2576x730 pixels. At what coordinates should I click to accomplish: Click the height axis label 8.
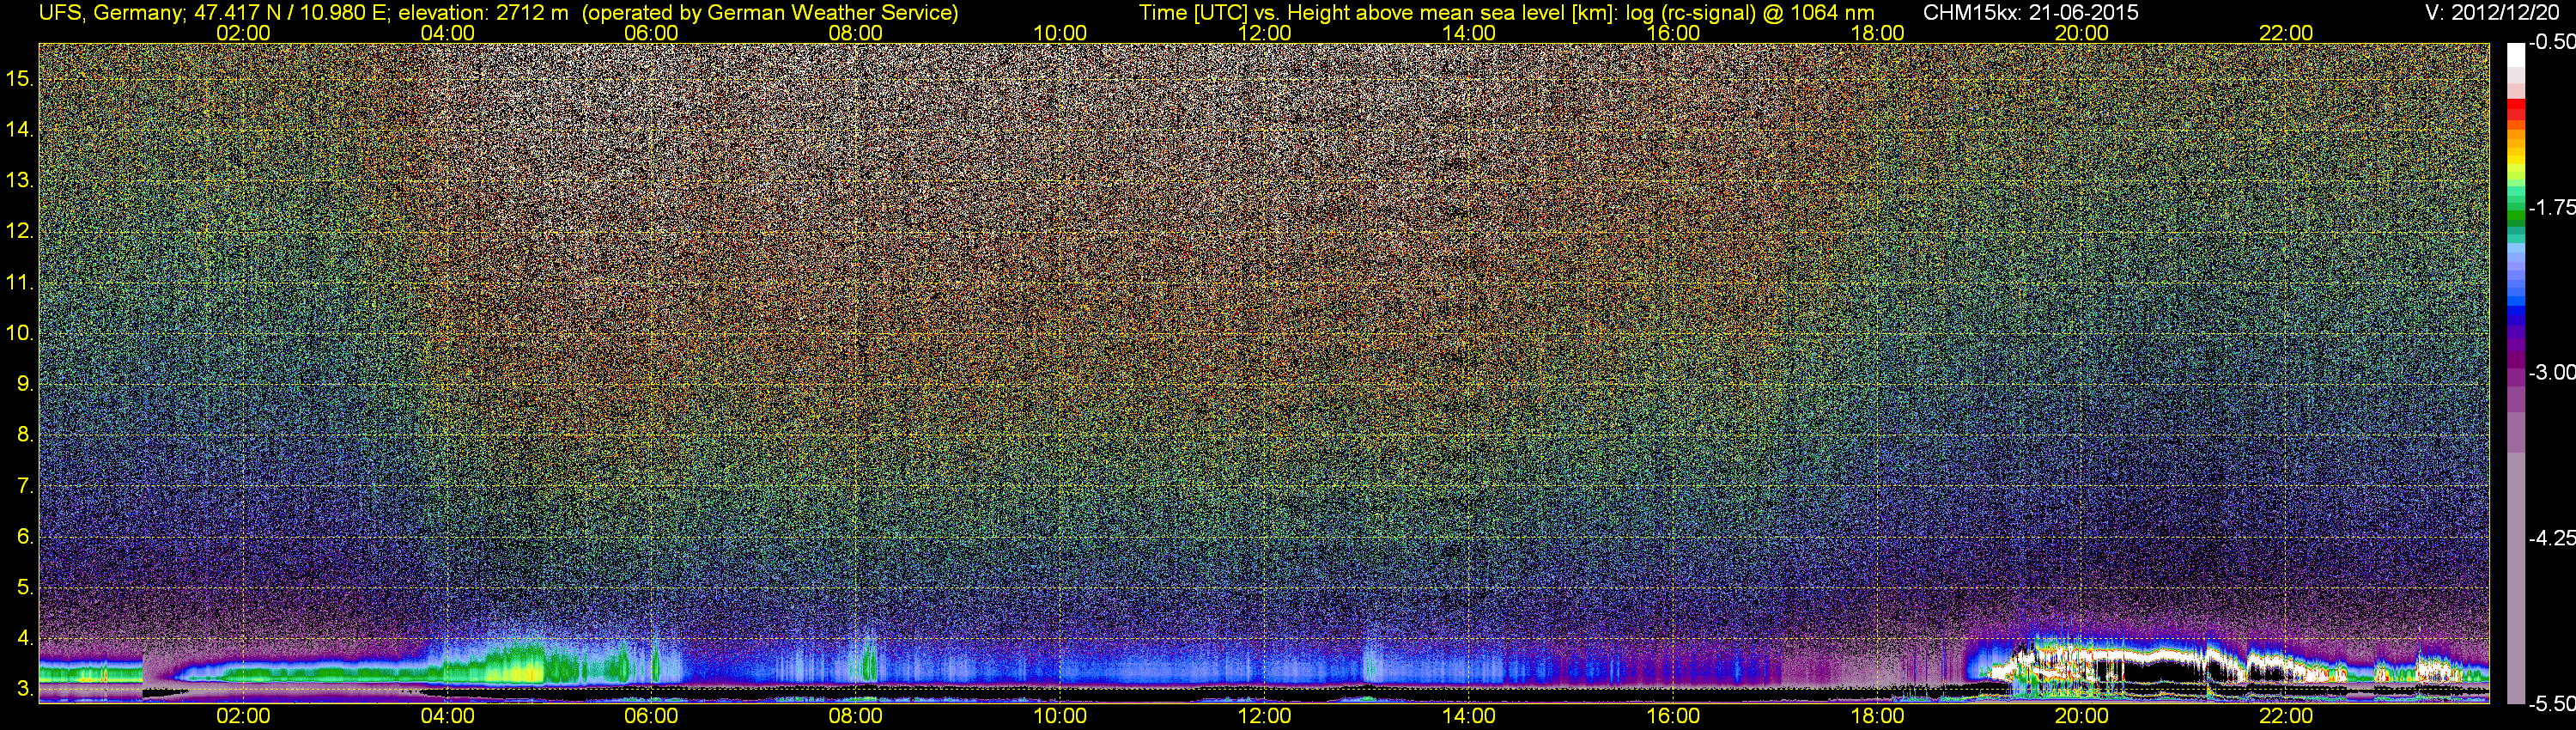point(25,435)
